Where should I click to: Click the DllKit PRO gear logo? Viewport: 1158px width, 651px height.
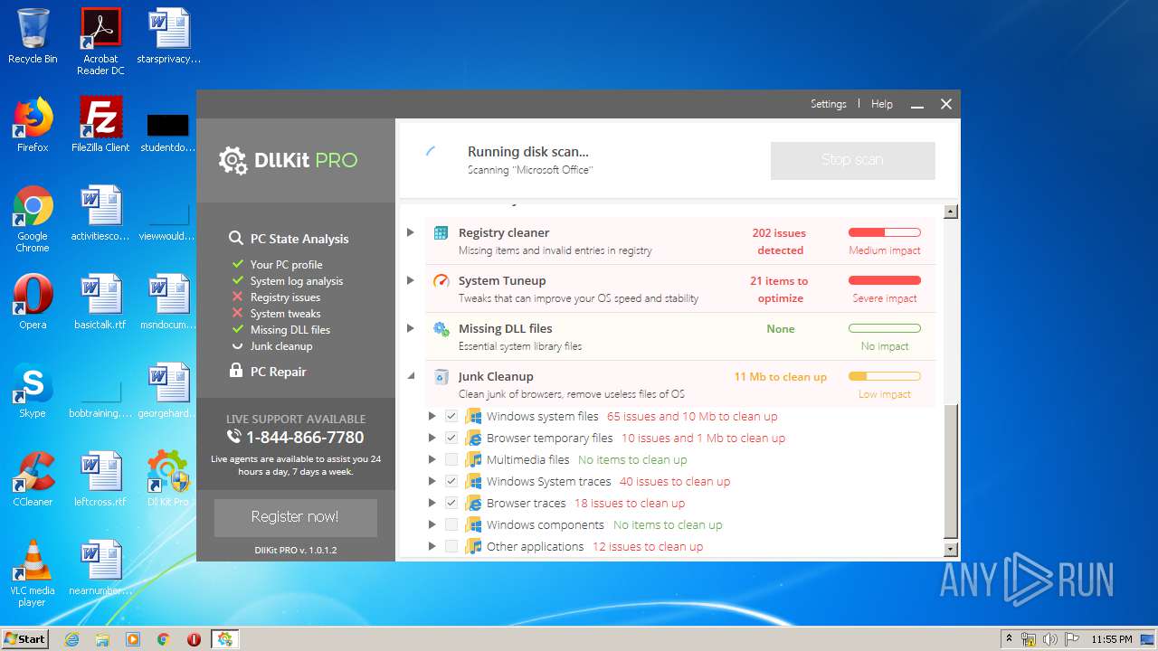233,160
